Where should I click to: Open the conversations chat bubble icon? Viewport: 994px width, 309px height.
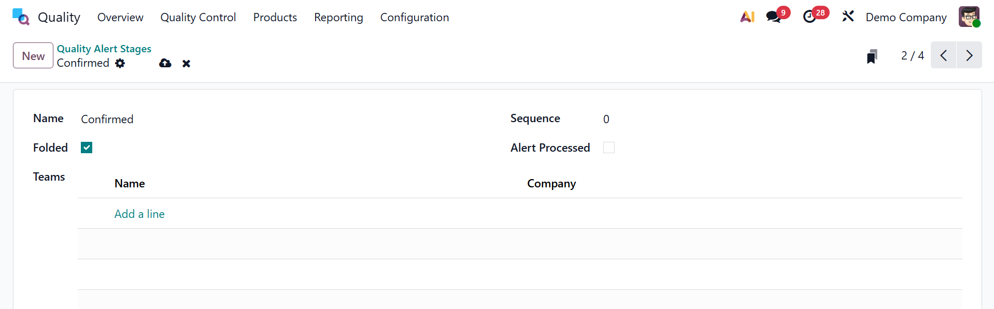pyautogui.click(x=773, y=17)
